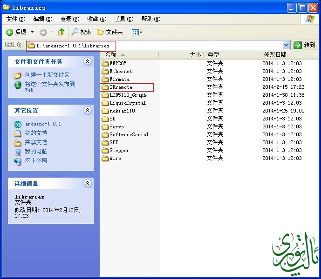Select the LCD5110_Graph folder icon
The width and height of the screenshot is (321, 279).
point(105,95)
